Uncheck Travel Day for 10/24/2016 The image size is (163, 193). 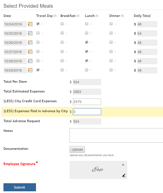point(38,24)
